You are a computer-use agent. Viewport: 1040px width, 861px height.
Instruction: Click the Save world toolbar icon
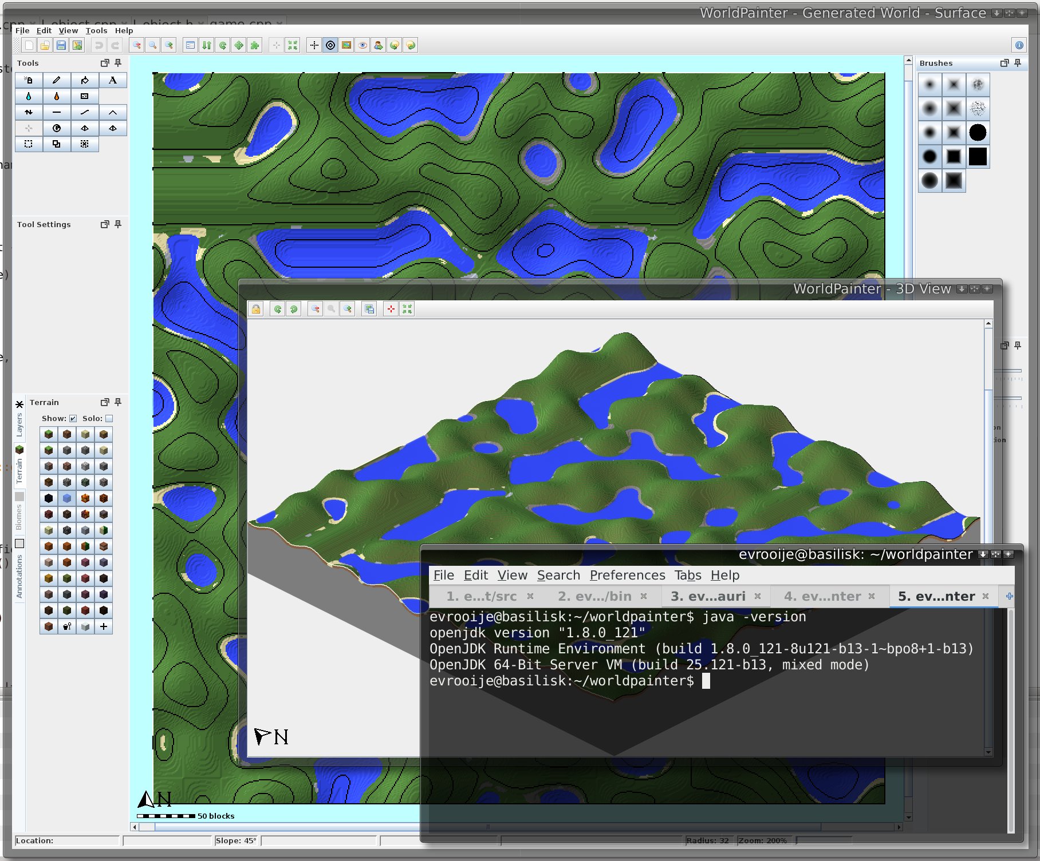tap(61, 45)
